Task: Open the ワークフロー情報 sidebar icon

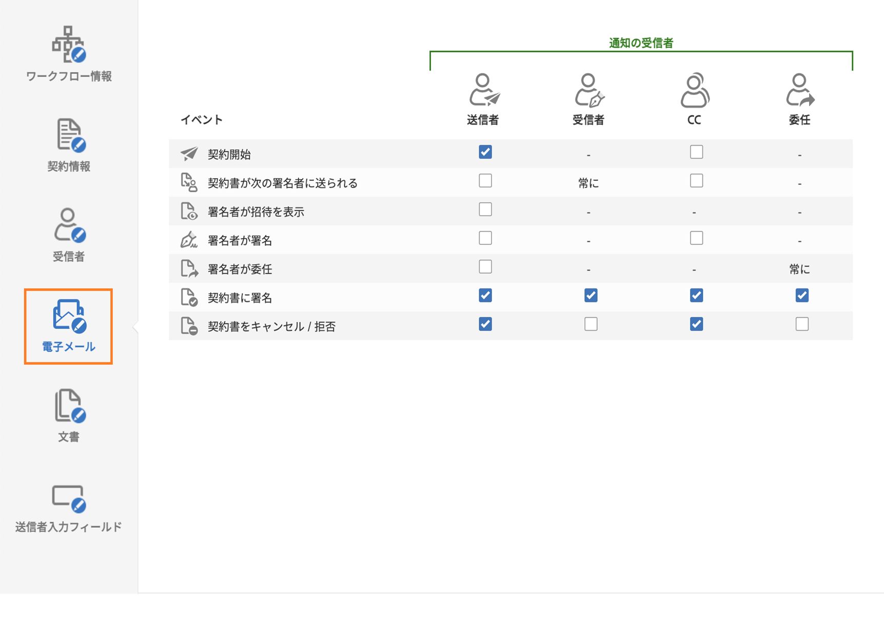Action: (x=69, y=44)
